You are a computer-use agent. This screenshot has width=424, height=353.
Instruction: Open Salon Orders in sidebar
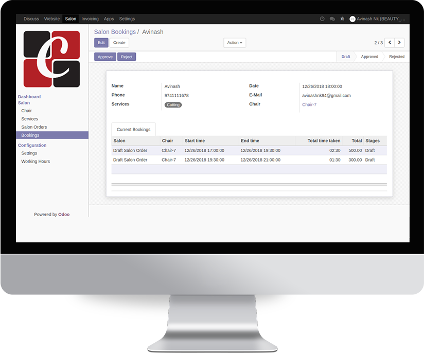click(x=34, y=127)
